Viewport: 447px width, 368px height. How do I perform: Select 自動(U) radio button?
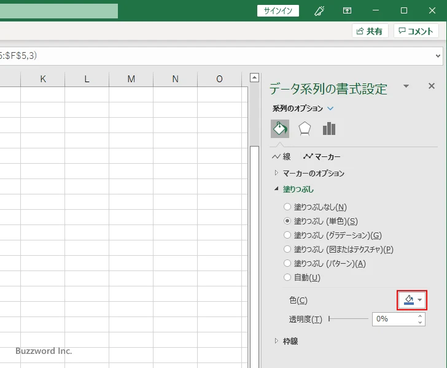(x=287, y=277)
